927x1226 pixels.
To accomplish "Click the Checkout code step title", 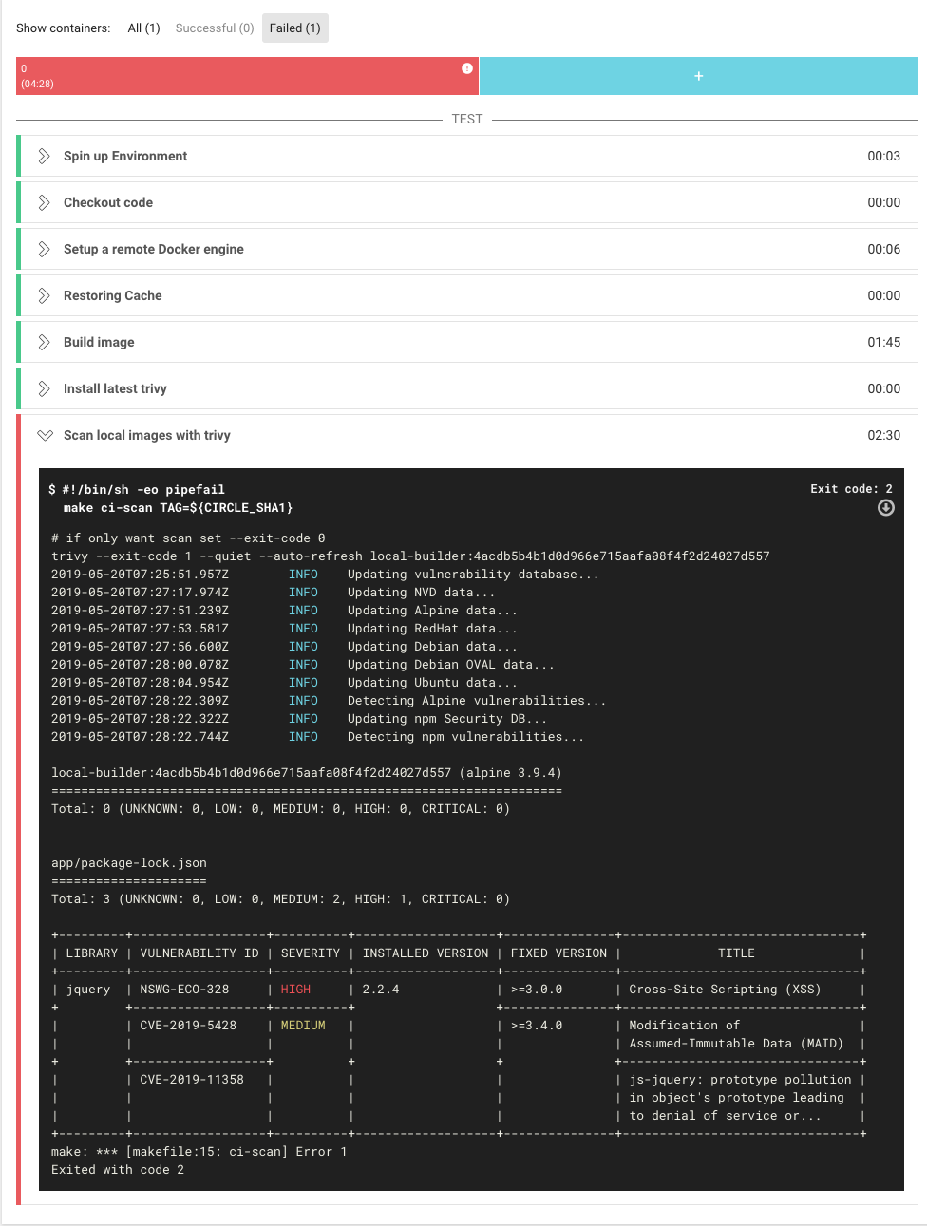I will point(108,202).
